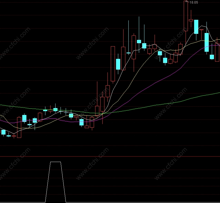Click the flat top of the white indicator pulse
The height and width of the screenshot is (203, 220).
click(56, 162)
